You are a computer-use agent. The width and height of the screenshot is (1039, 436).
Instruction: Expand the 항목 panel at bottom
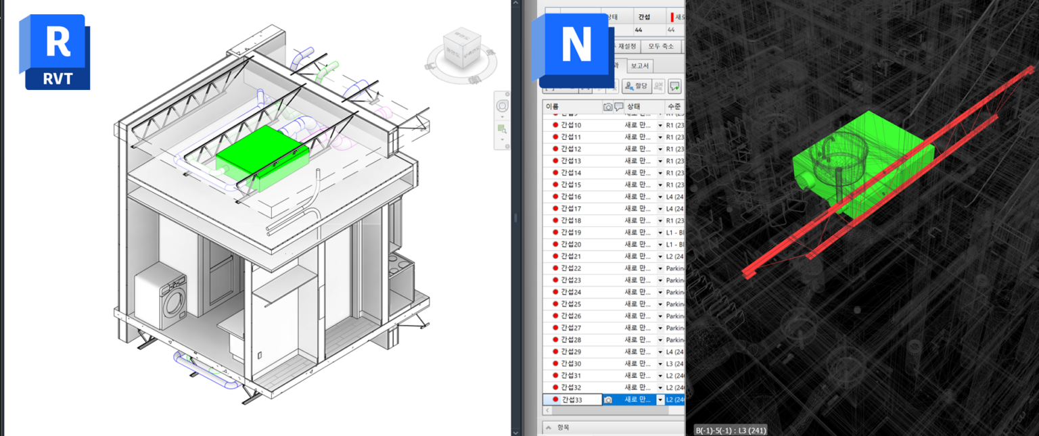click(548, 427)
